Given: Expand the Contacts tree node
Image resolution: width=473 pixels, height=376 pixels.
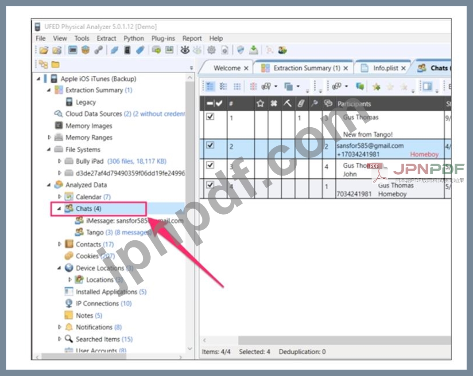Looking at the screenshot, I should [x=59, y=244].
